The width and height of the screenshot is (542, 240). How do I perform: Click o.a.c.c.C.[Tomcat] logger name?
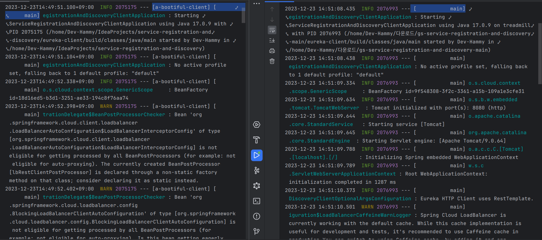pyautogui.click(x=496, y=149)
